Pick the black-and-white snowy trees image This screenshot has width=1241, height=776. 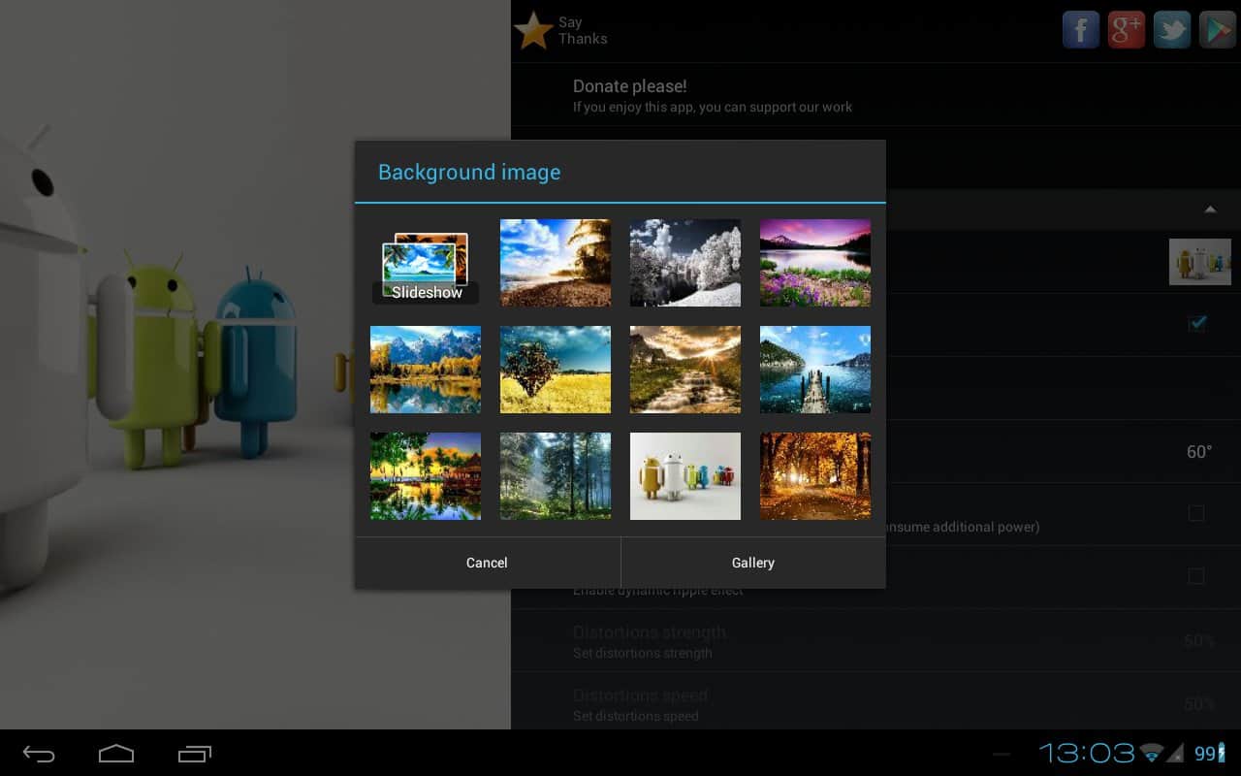point(685,263)
